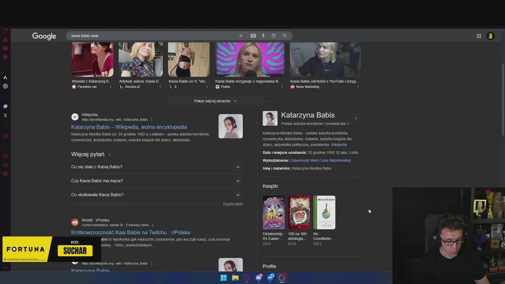Open 'Kasia Babis rezygnuje z nagrywania' image
This screenshot has width=505, height=284.
[250, 60]
